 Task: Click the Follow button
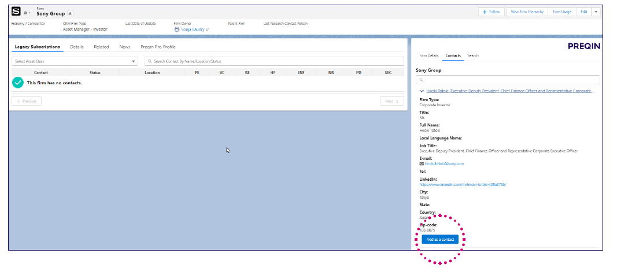tap(492, 12)
